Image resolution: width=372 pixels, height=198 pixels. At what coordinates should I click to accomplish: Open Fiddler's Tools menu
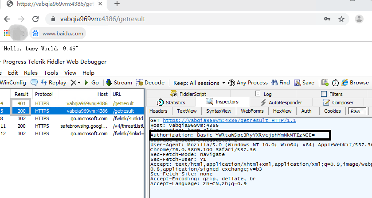click(x=51, y=72)
